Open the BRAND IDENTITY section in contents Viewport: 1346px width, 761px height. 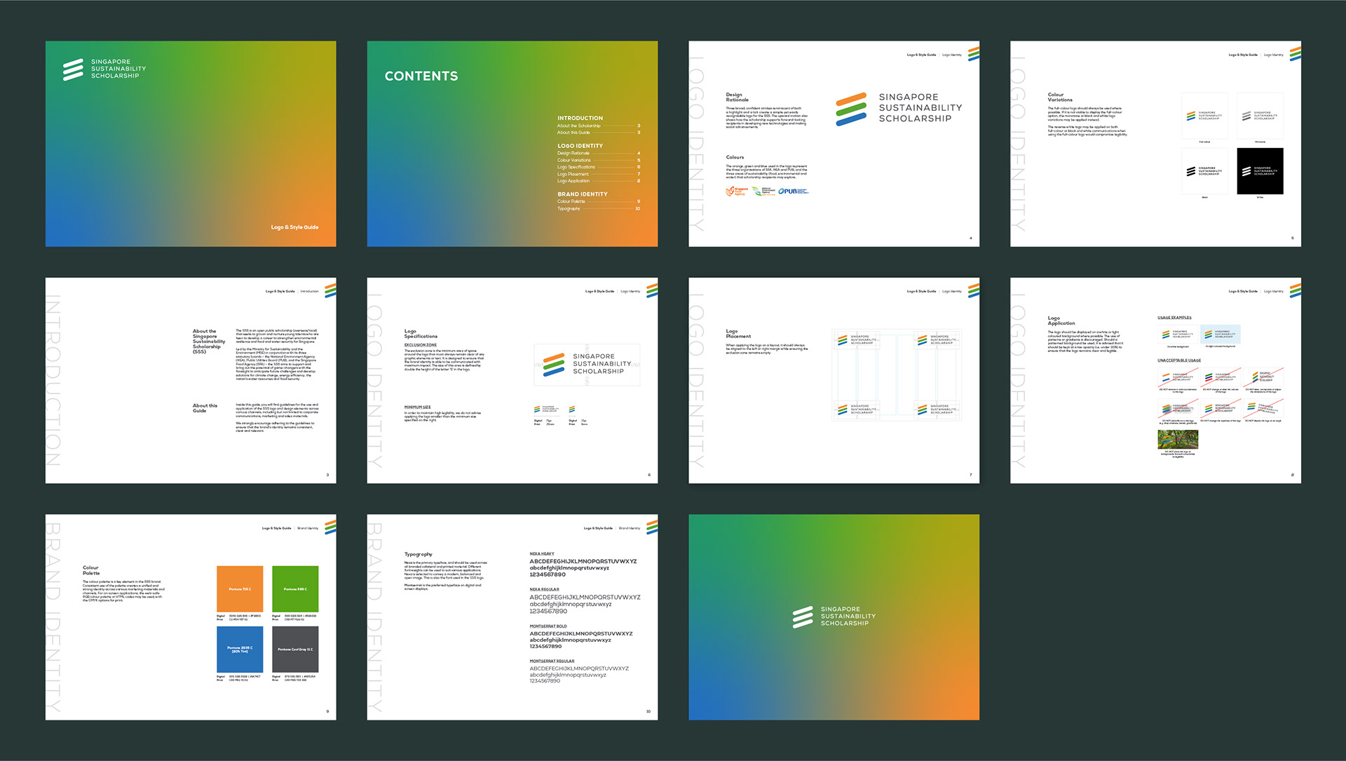coord(583,194)
